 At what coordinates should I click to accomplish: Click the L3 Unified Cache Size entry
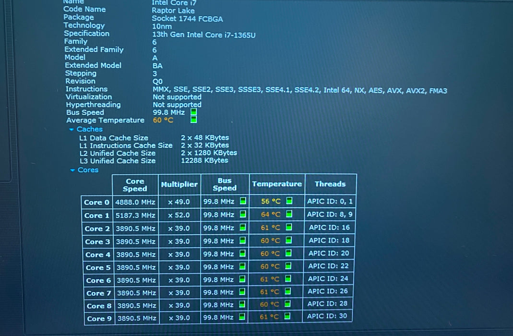click(x=118, y=161)
